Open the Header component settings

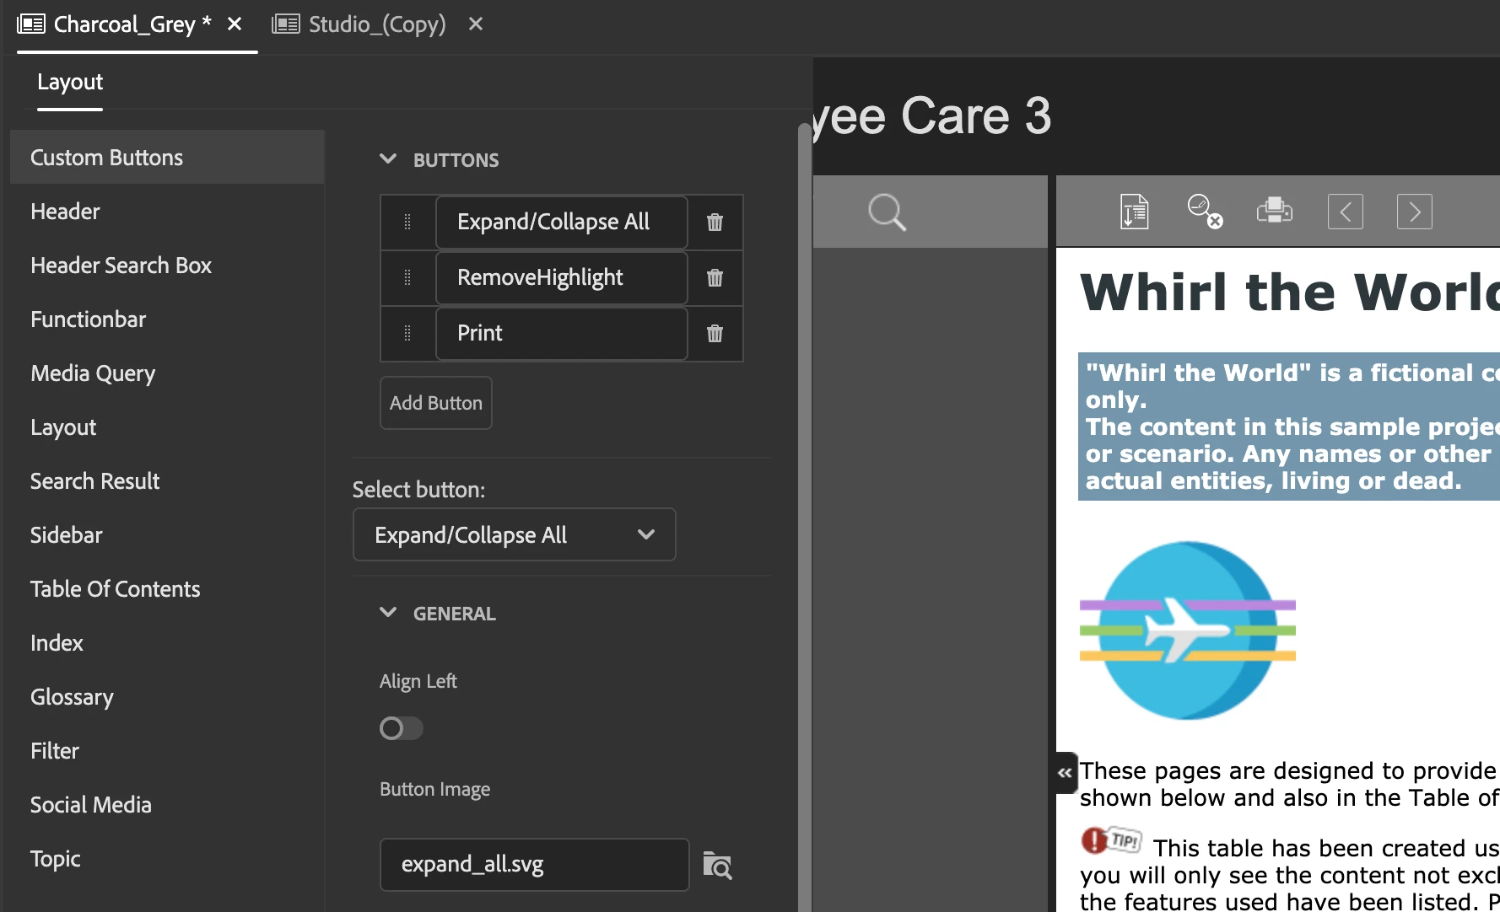point(167,212)
